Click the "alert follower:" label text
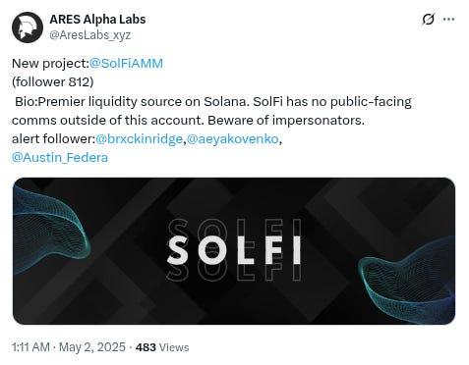469x365 pixels. click(x=53, y=138)
